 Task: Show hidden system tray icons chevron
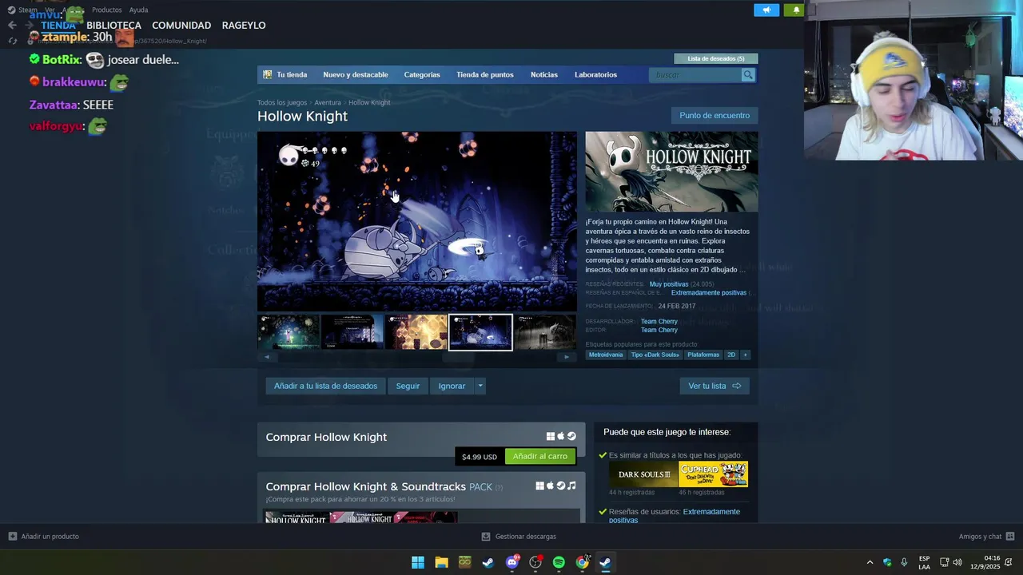(870, 562)
